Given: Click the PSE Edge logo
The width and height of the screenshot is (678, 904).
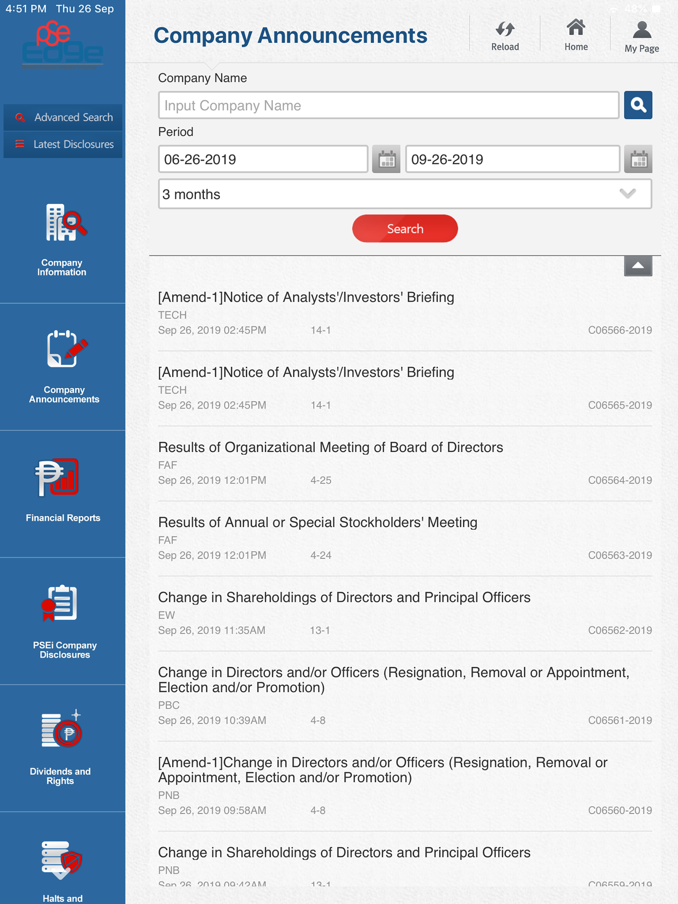Looking at the screenshot, I should [x=63, y=45].
